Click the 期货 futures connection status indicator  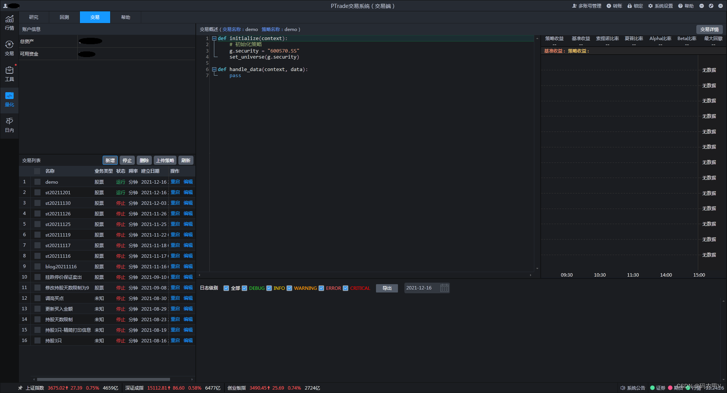coord(670,388)
